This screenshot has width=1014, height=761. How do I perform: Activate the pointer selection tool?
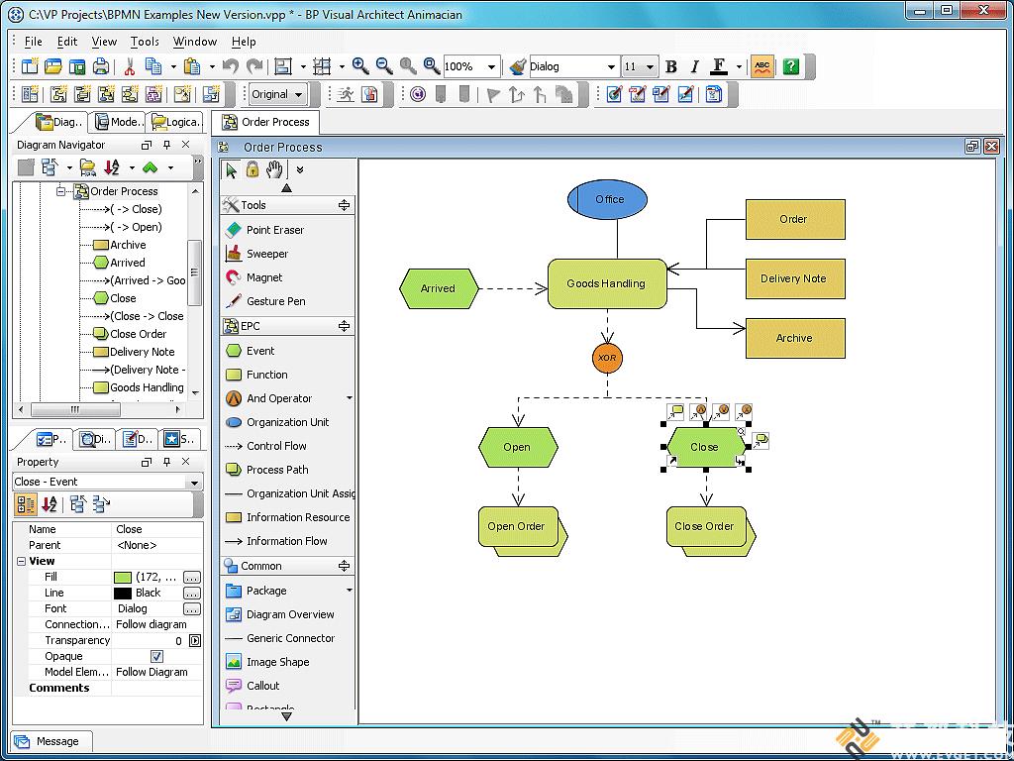[231, 170]
